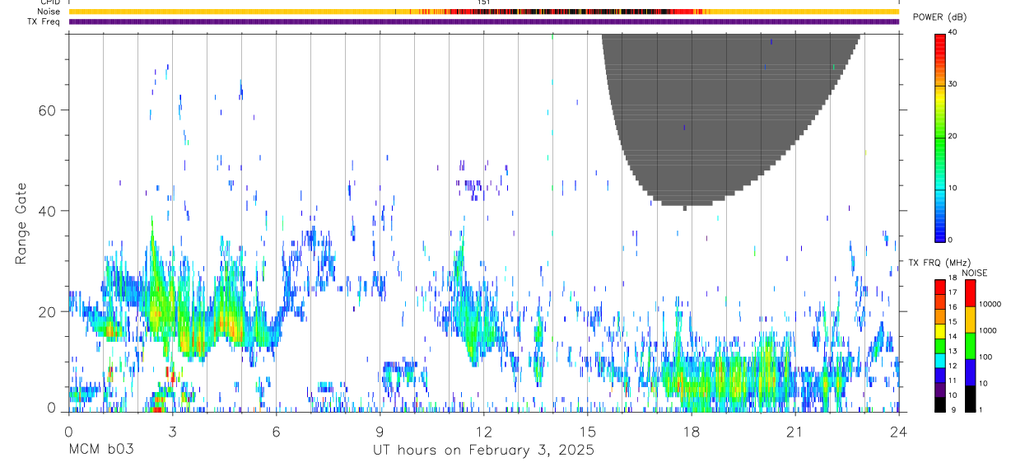Click the 3 tick on UT hours axis
This screenshot has width=1011, height=467.
(172, 431)
